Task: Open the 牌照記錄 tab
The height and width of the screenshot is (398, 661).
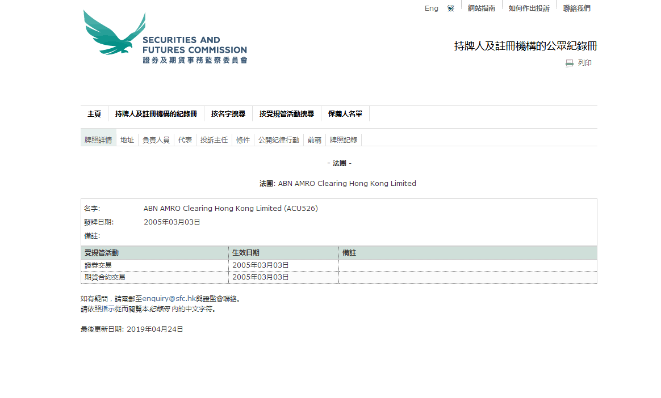Action: [344, 140]
